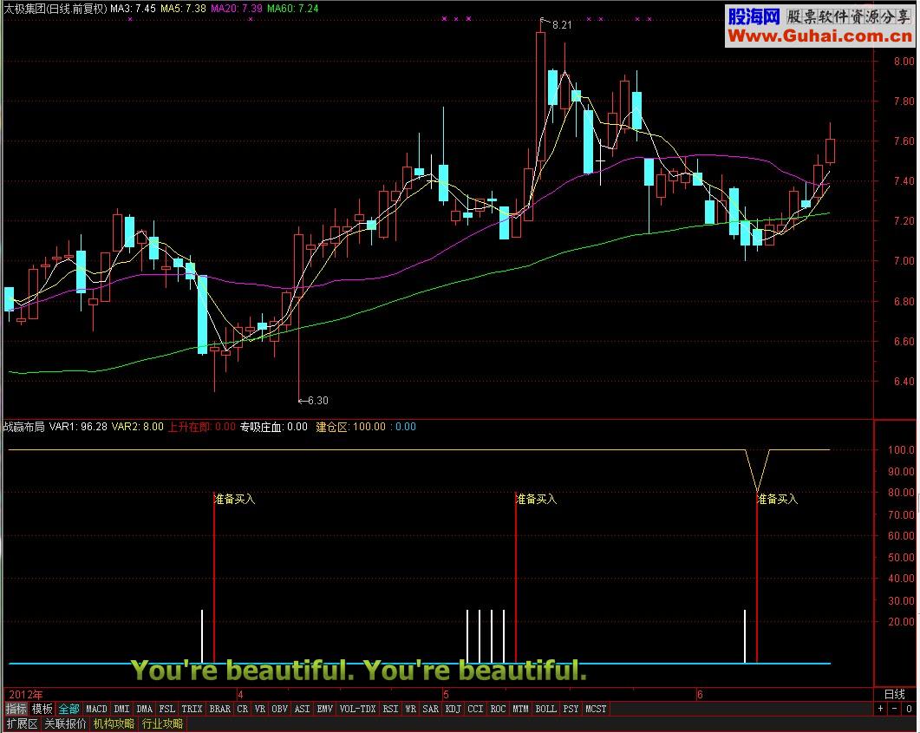Show the SAR indicator
Screen dimensions: 920x733
[431, 709]
